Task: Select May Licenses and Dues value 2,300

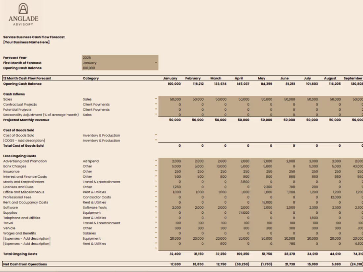Action: pos(268,187)
